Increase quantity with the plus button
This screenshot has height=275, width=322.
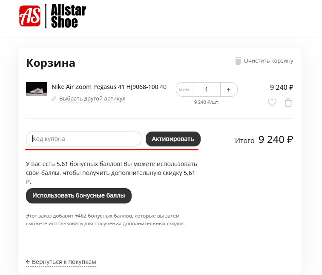[x=229, y=89]
